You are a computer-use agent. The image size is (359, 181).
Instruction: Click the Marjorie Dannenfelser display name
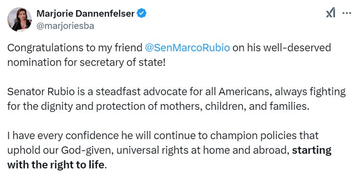click(85, 14)
